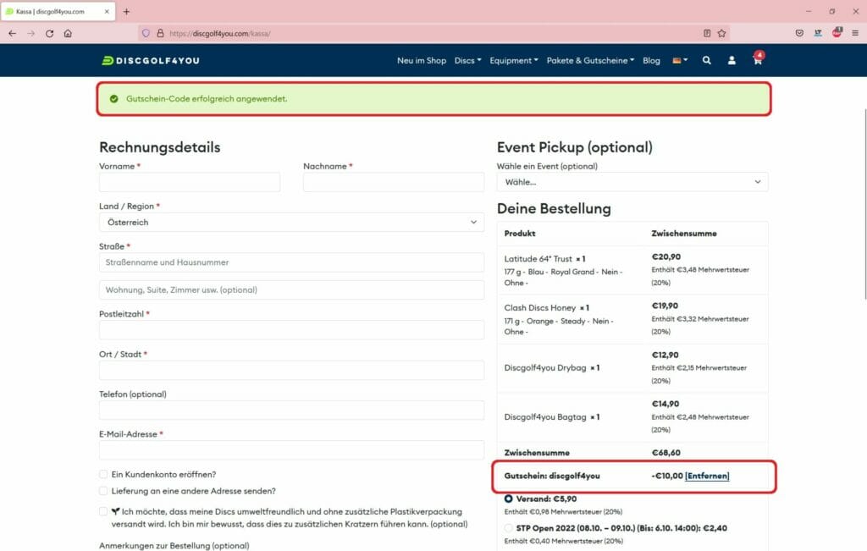Click the Discgolf4you logo
This screenshot has width=867, height=551.
click(151, 61)
